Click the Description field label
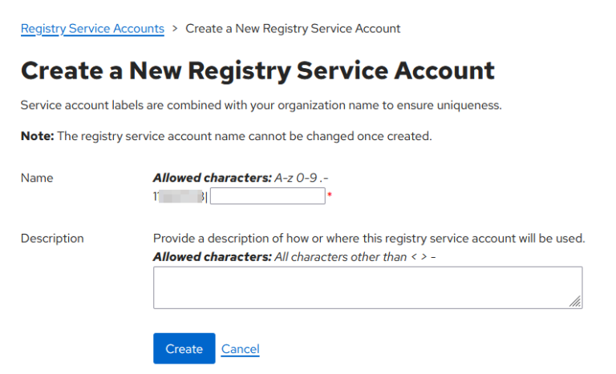This screenshot has width=616, height=374. (52, 238)
